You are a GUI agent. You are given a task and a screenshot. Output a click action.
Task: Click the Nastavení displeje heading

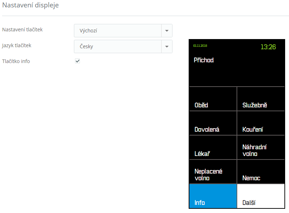(x=31, y=5)
